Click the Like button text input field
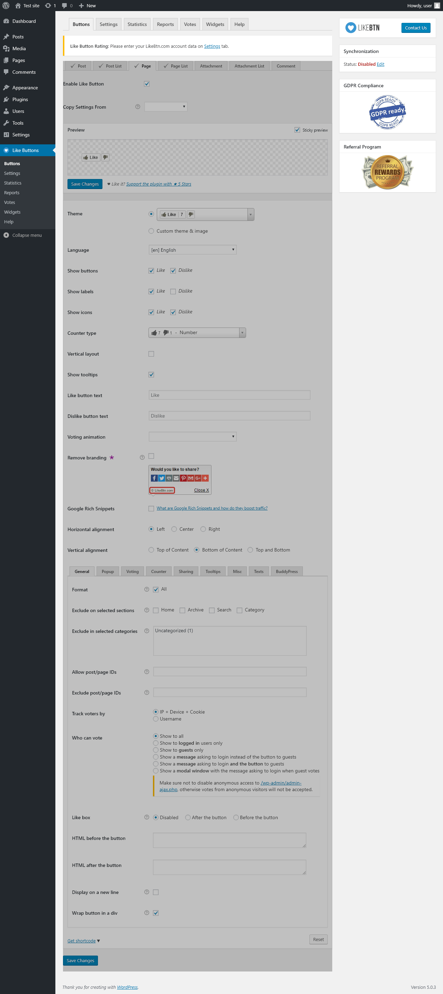Image resolution: width=443 pixels, height=994 pixels. click(229, 395)
